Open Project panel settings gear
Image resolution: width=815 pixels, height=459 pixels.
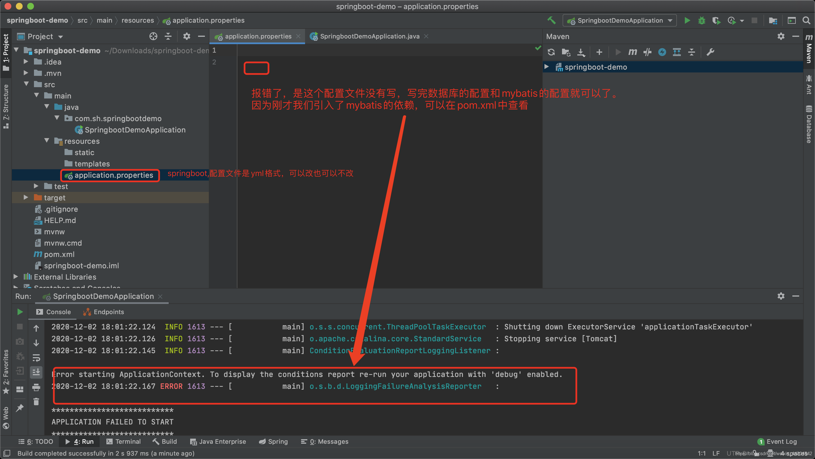(x=187, y=37)
